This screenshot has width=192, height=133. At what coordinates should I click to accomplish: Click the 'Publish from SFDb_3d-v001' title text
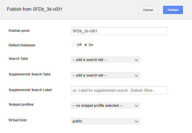[34, 9]
